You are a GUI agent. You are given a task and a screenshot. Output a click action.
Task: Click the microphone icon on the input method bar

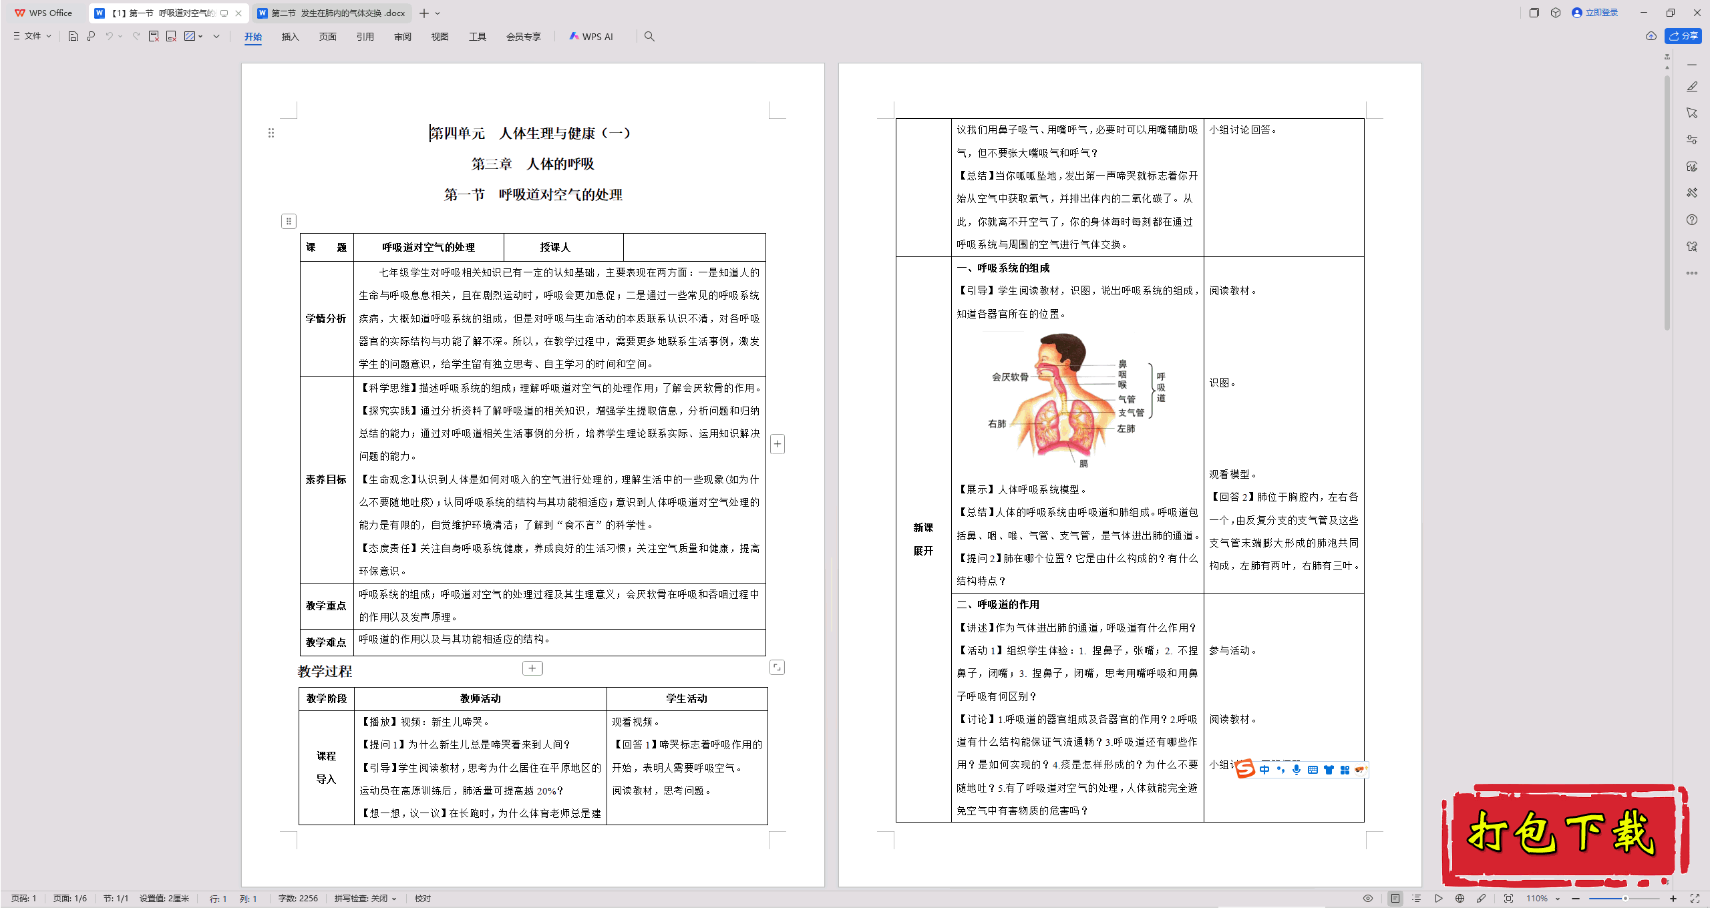pyautogui.click(x=1297, y=770)
